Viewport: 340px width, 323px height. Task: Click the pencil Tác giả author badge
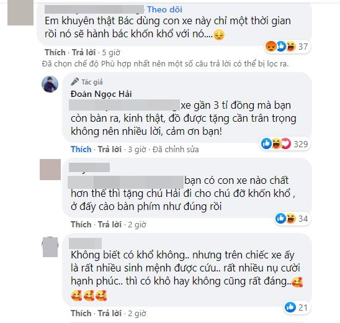point(87,82)
